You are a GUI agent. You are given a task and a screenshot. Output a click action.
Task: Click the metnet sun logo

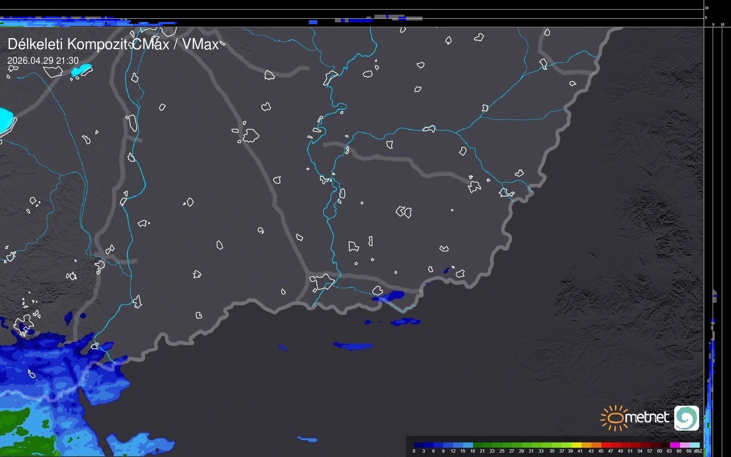[x=615, y=418]
